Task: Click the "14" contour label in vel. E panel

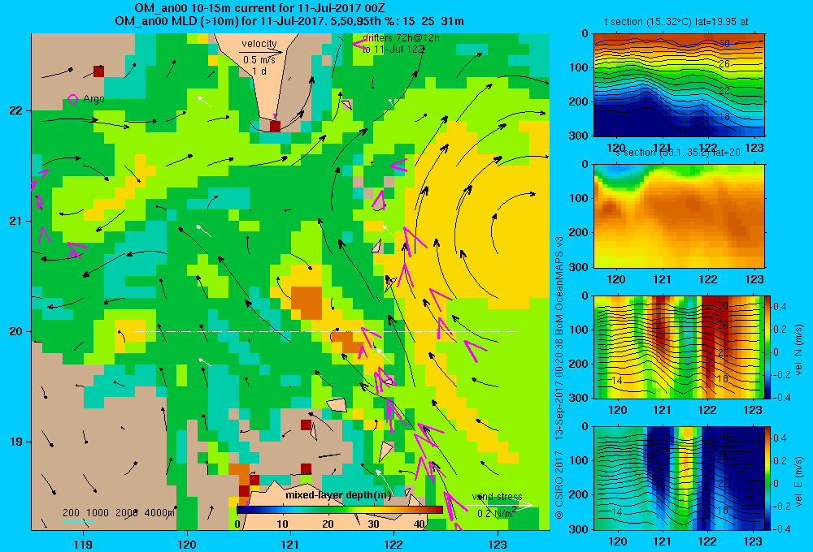Action: (617, 511)
